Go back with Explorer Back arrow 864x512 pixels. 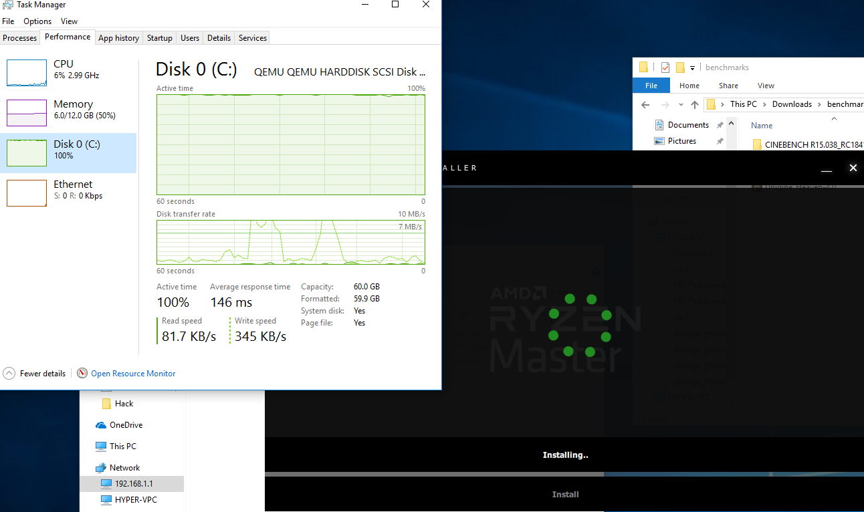[x=645, y=104]
